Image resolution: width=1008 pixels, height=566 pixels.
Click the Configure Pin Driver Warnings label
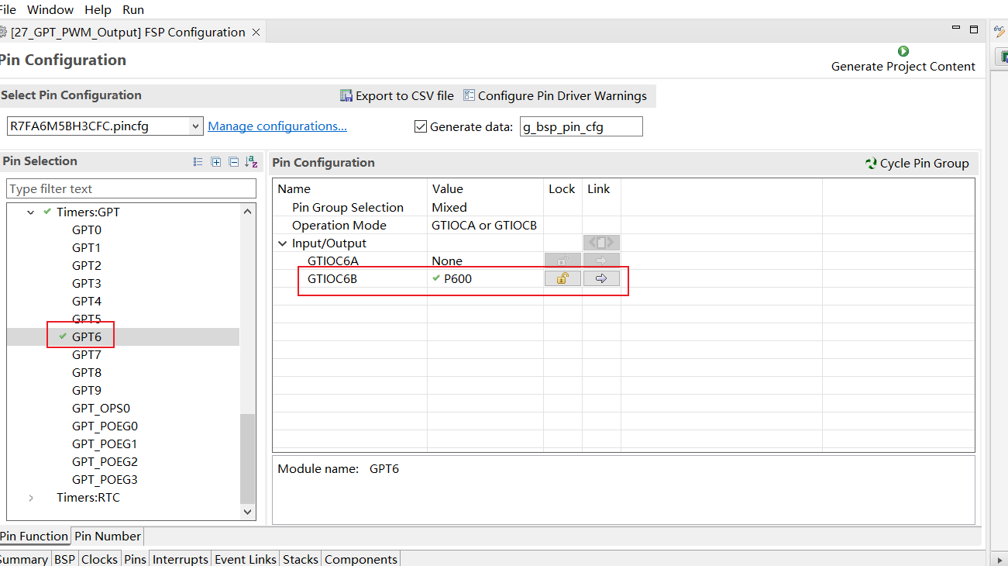point(562,96)
